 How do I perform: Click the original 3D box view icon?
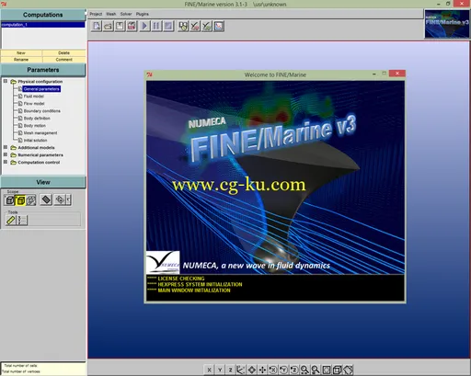coord(337,370)
